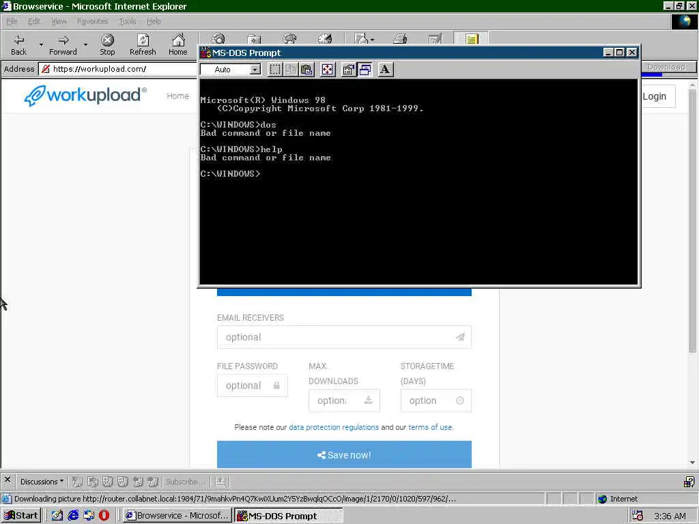
Task: Open data protection regulations link
Action: click(x=333, y=427)
